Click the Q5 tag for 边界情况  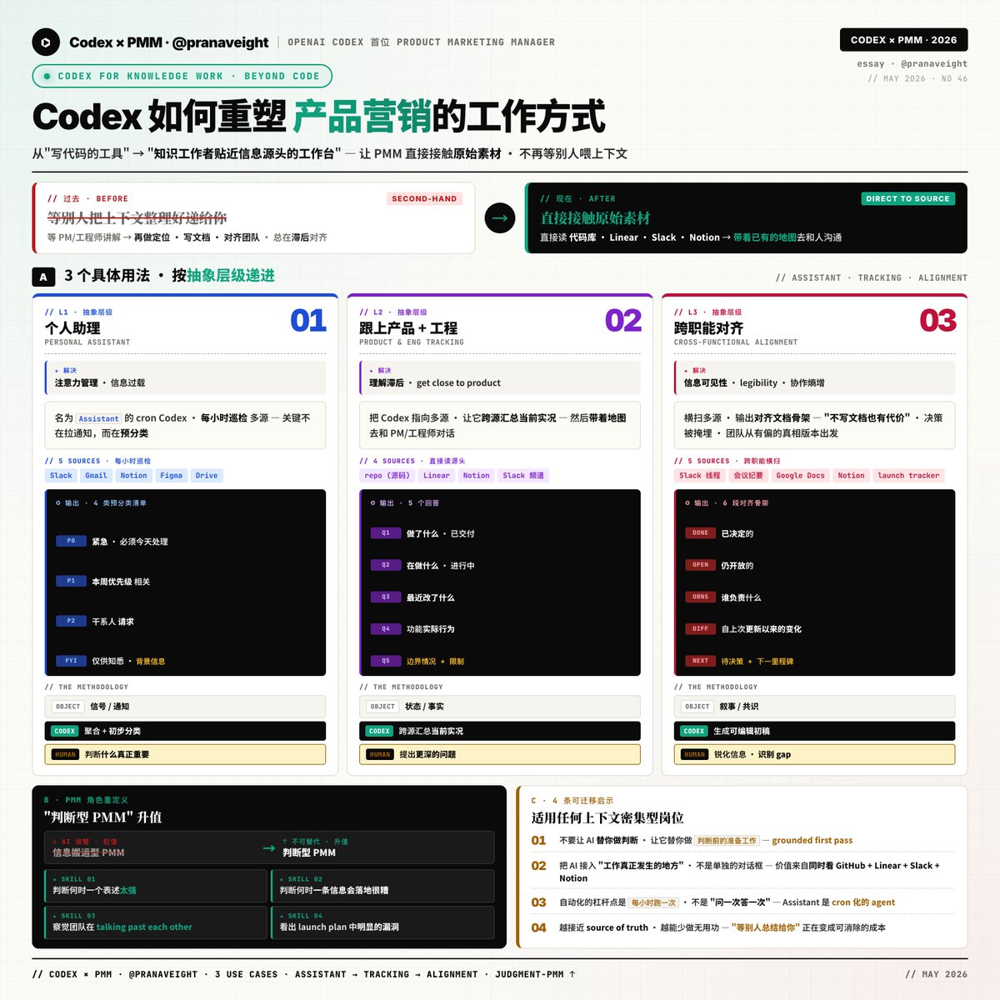pos(386,661)
